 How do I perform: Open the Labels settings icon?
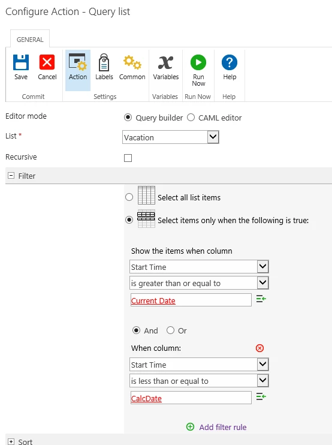coord(104,62)
